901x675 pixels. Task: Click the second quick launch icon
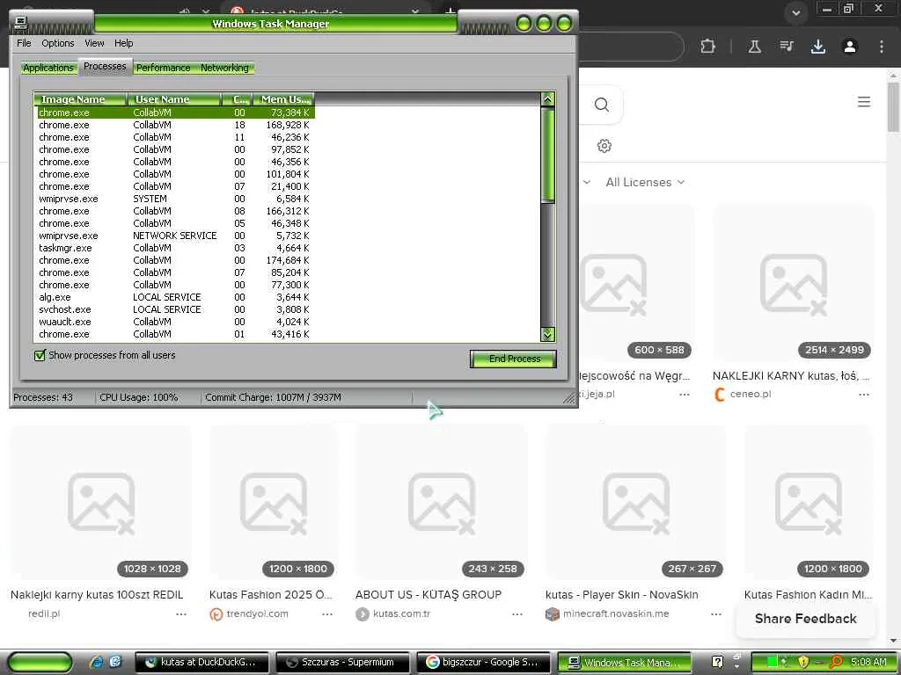click(115, 662)
